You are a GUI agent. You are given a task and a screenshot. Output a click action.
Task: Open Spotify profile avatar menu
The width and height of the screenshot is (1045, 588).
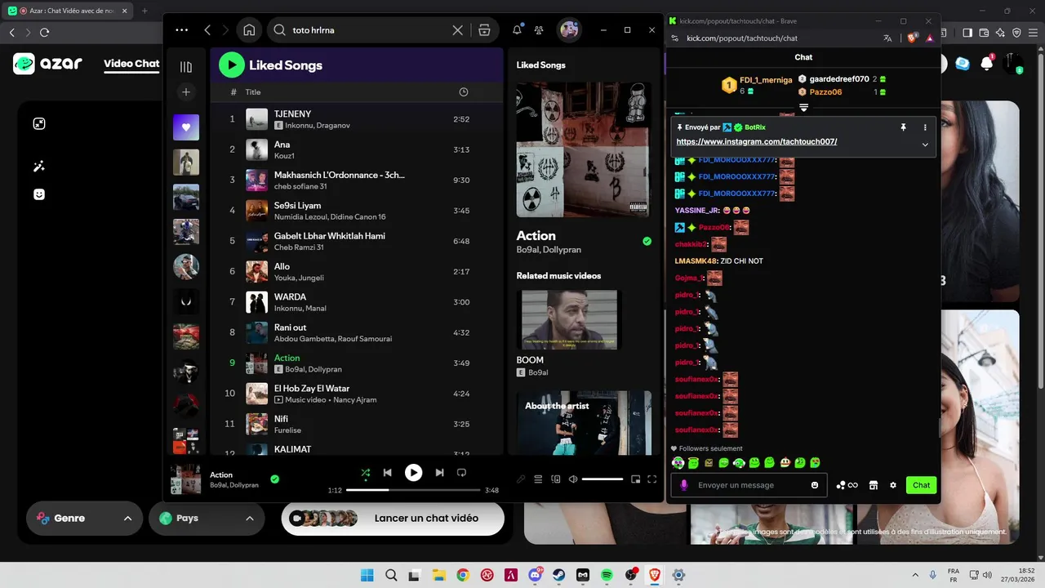pyautogui.click(x=569, y=29)
